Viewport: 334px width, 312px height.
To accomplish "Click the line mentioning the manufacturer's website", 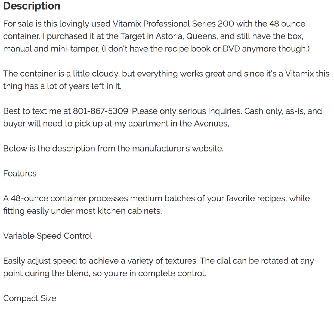I will [113, 149].
